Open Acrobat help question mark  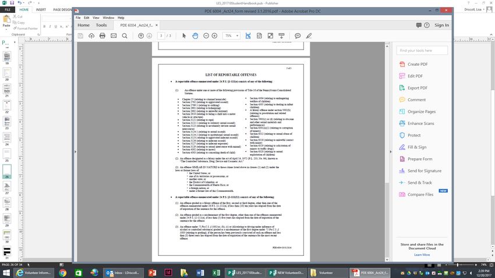point(427,25)
